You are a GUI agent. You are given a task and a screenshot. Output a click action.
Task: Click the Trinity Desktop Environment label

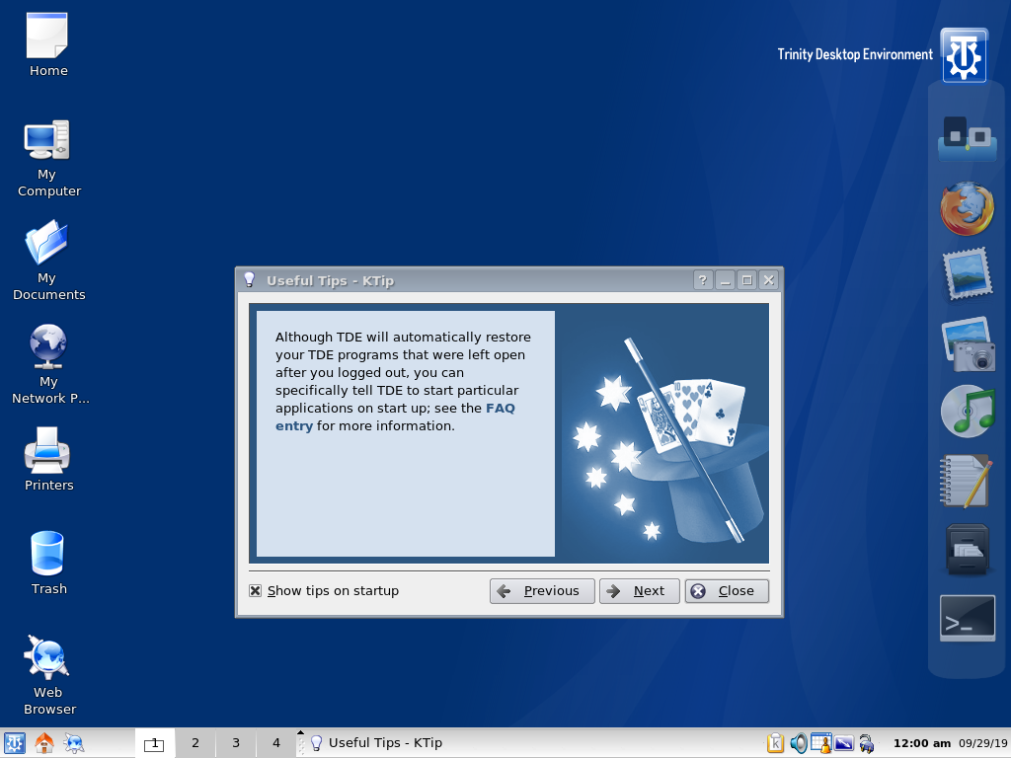click(x=855, y=55)
